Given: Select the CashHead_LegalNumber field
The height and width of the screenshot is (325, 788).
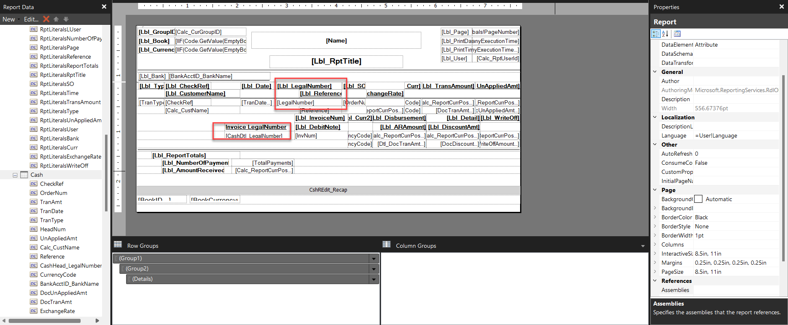Looking at the screenshot, I should [71, 266].
